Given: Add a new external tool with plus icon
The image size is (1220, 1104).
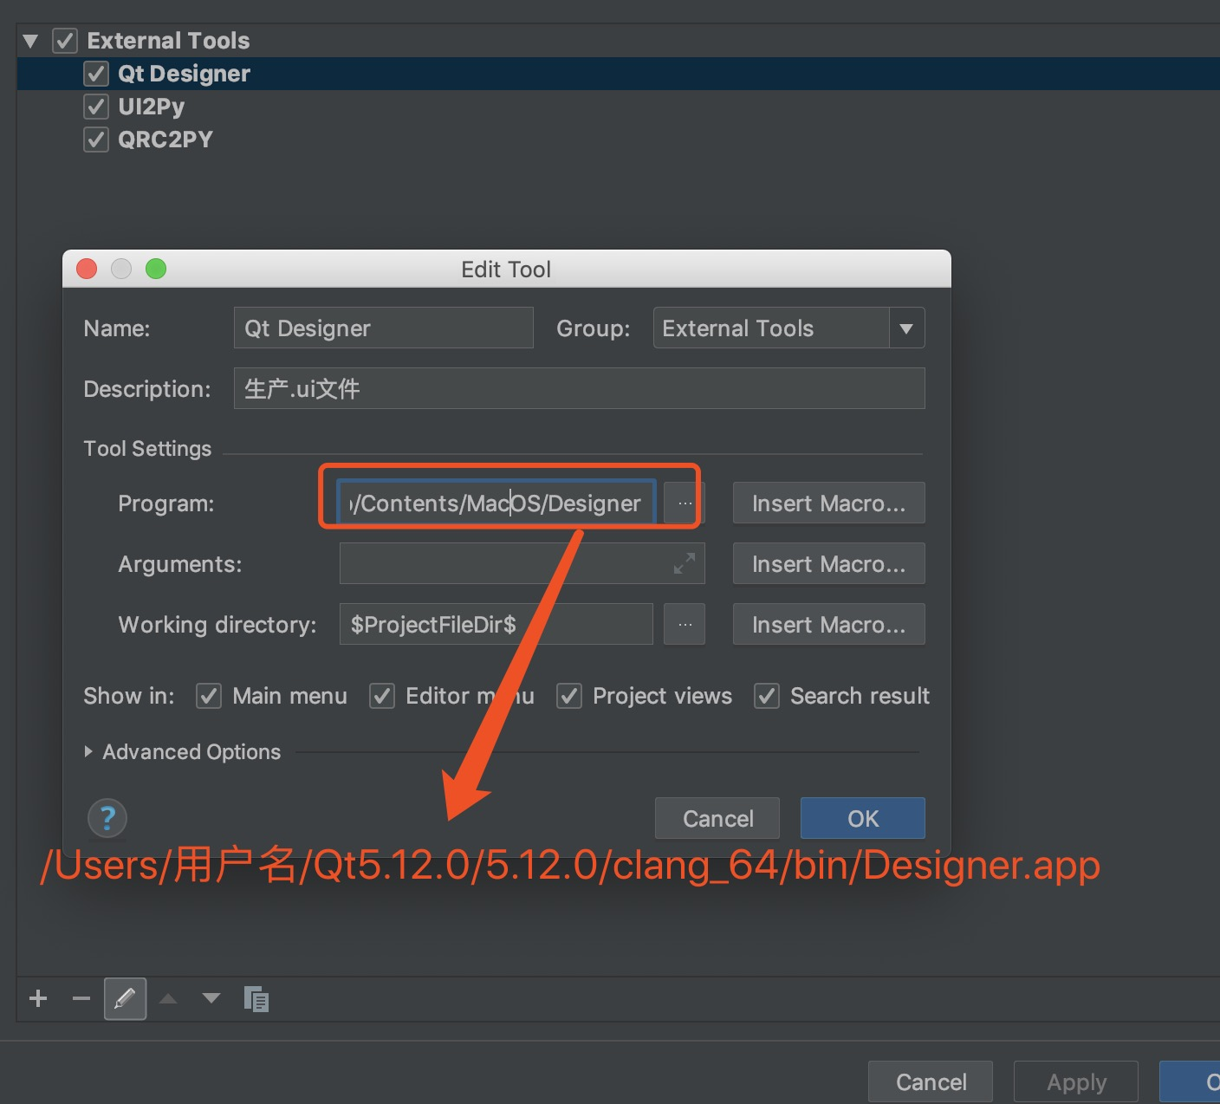Looking at the screenshot, I should (38, 998).
